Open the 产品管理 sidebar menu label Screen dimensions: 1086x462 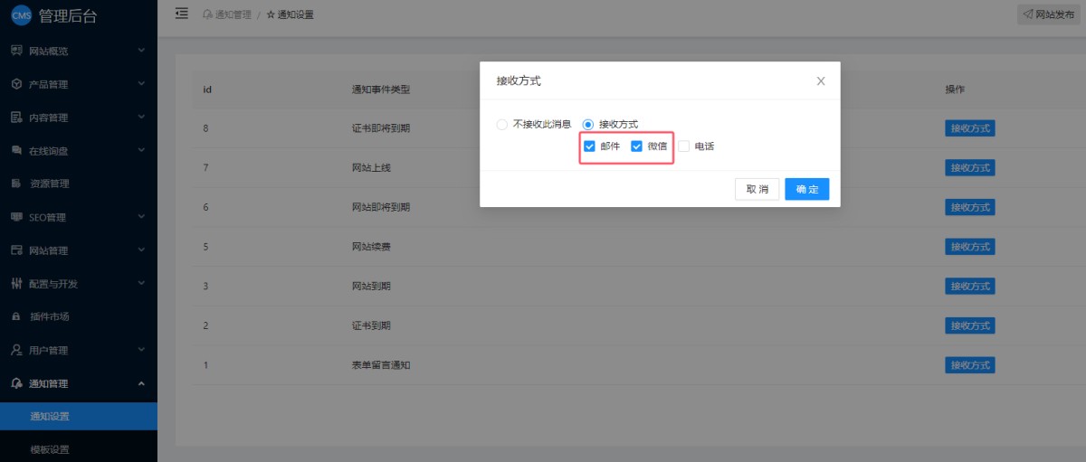(48, 84)
